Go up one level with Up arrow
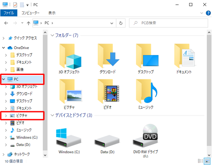The width and height of the screenshot is (212, 165). 28,23
